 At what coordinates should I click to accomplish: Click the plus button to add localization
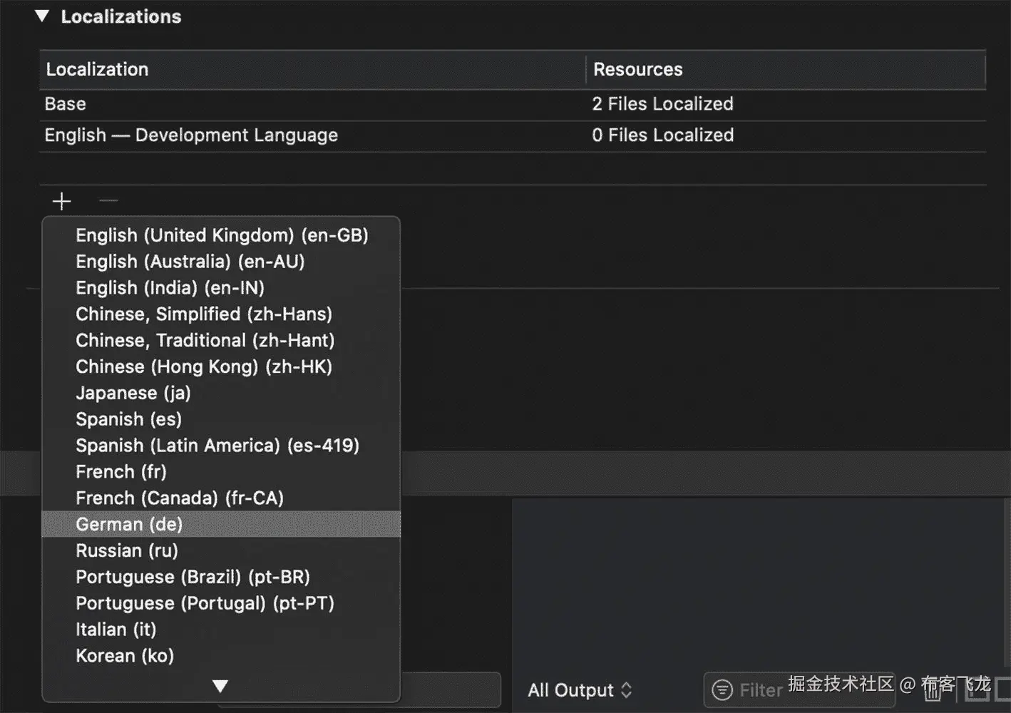(62, 201)
